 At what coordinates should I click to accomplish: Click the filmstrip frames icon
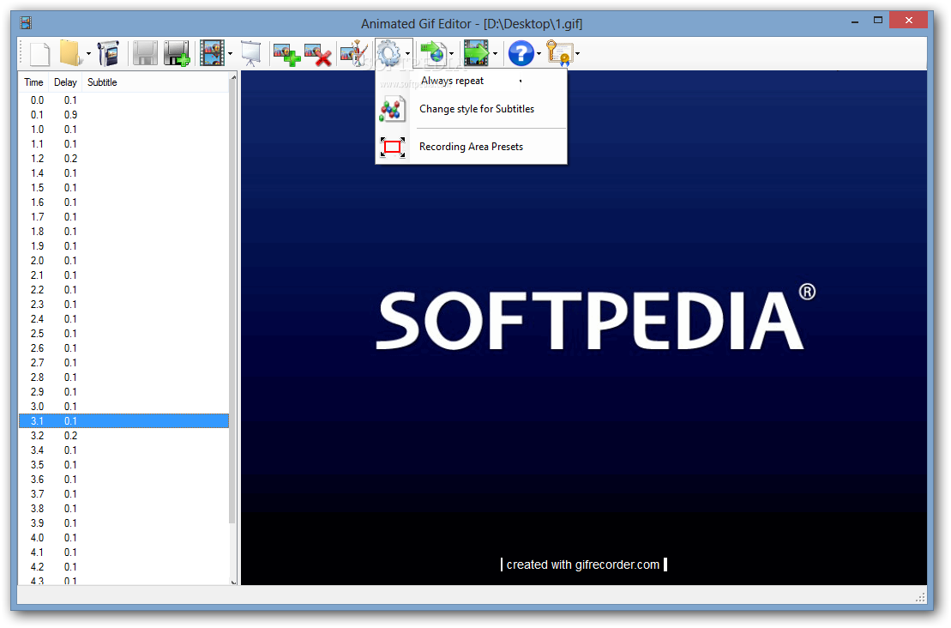213,53
